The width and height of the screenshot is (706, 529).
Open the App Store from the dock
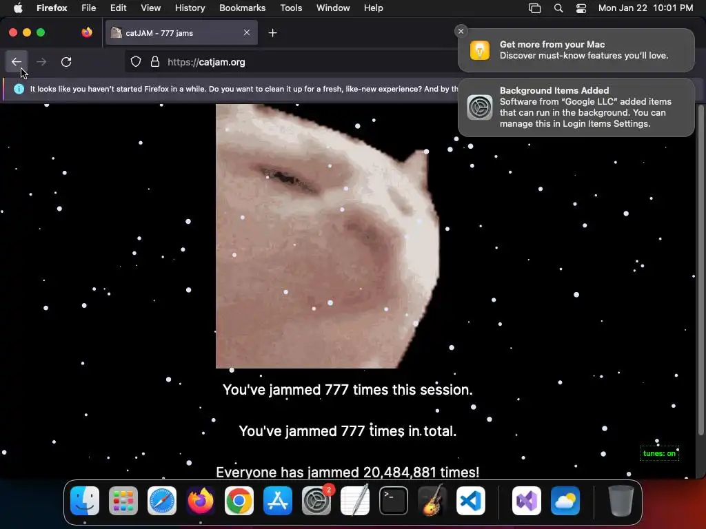point(278,501)
